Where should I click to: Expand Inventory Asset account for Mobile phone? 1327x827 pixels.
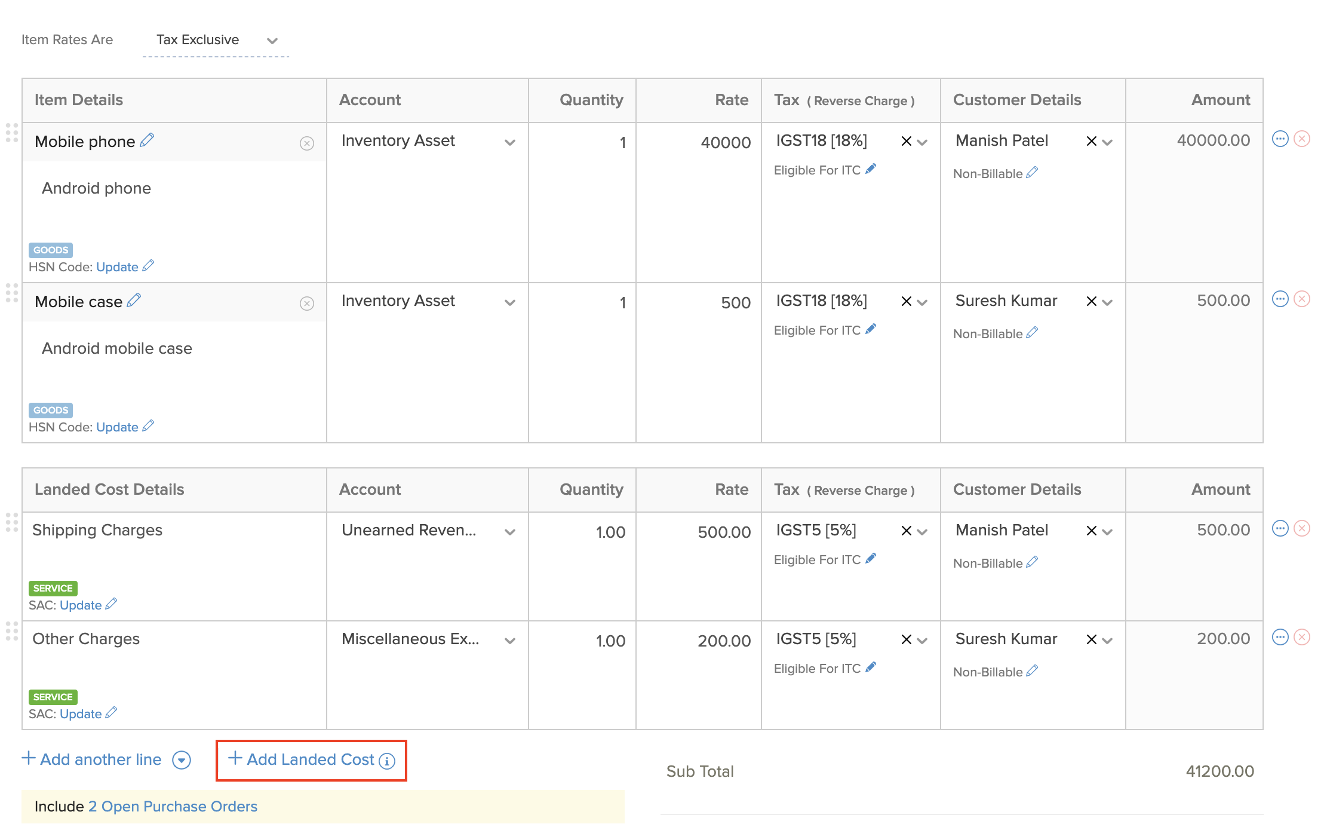[x=509, y=142]
